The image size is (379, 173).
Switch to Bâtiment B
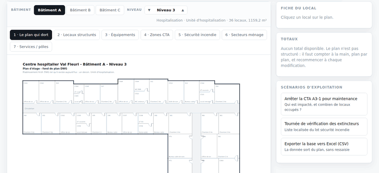(80, 10)
